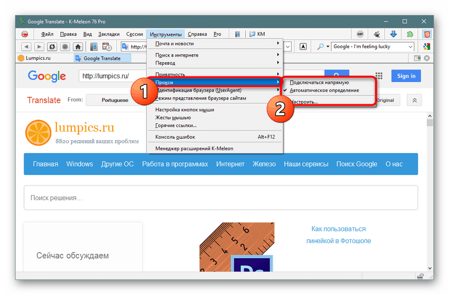Open the Работа в программах navigation link
Viewport: 449px width, 295px height.
pos(175,164)
